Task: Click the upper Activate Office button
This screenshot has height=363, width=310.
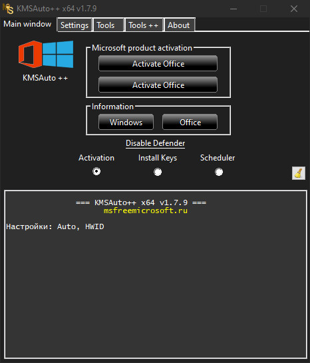Action: click(x=158, y=63)
